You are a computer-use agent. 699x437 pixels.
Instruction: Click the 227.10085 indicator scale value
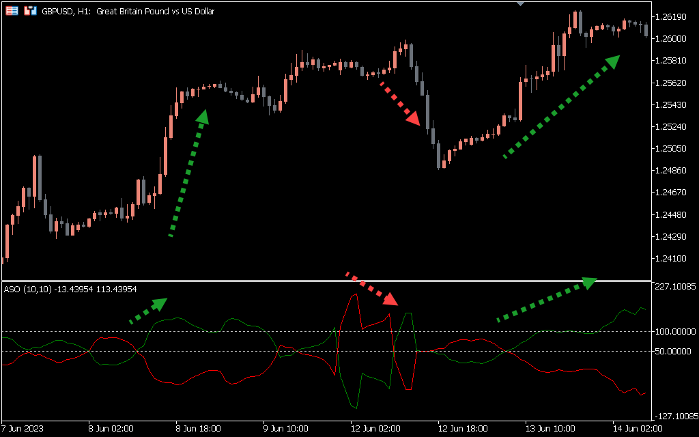coord(675,287)
